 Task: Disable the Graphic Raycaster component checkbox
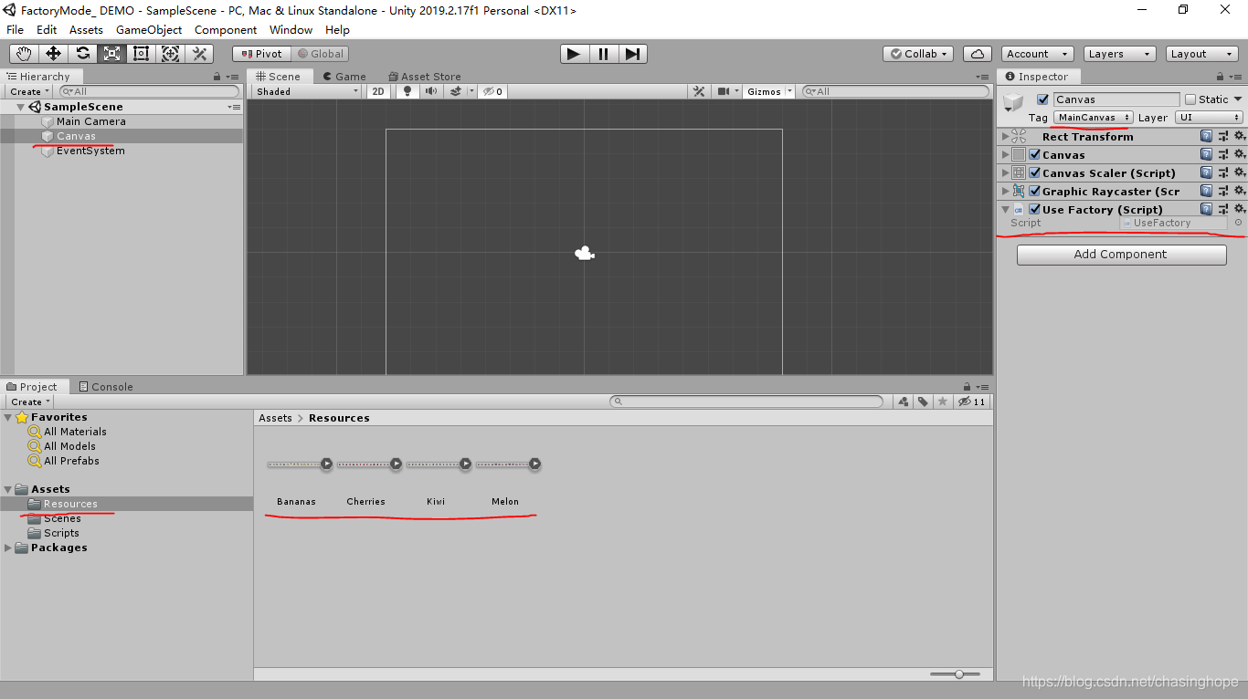[x=1035, y=191]
